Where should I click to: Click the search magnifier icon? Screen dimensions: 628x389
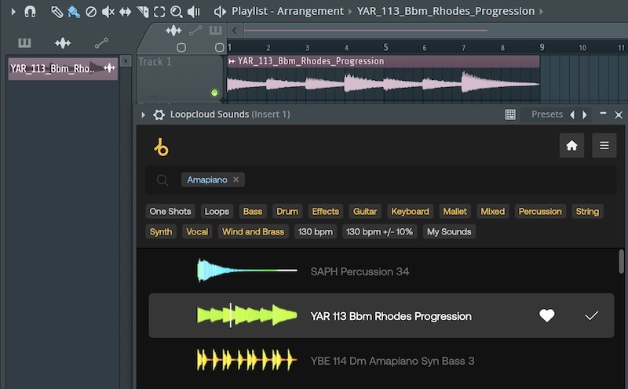click(162, 180)
